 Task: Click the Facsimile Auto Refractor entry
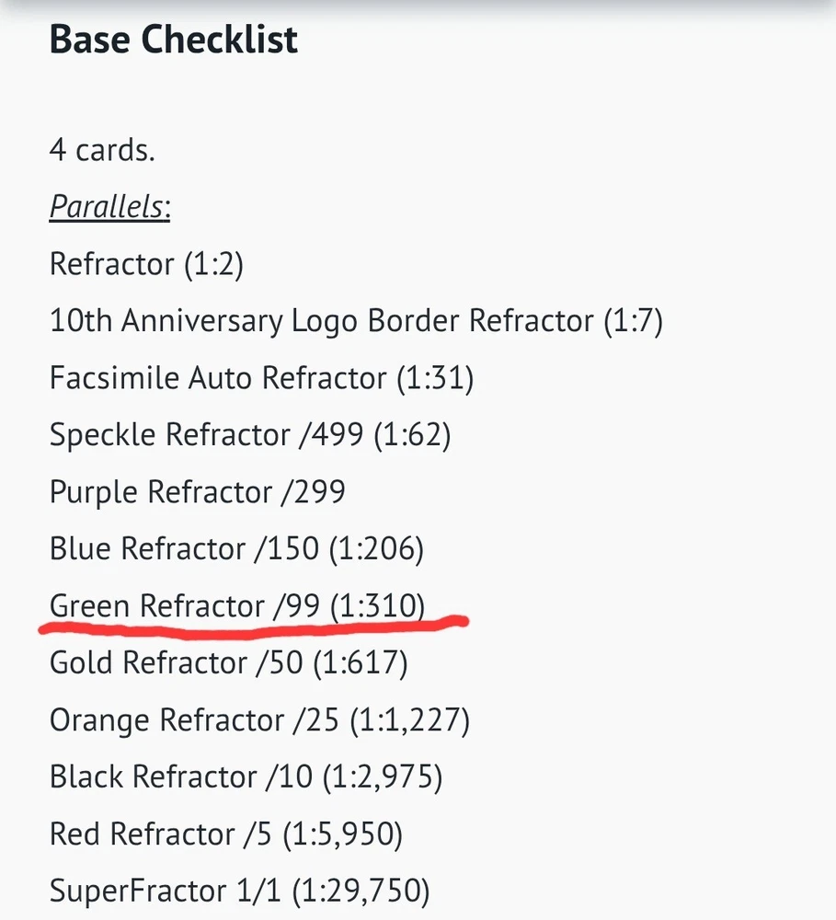(x=218, y=378)
